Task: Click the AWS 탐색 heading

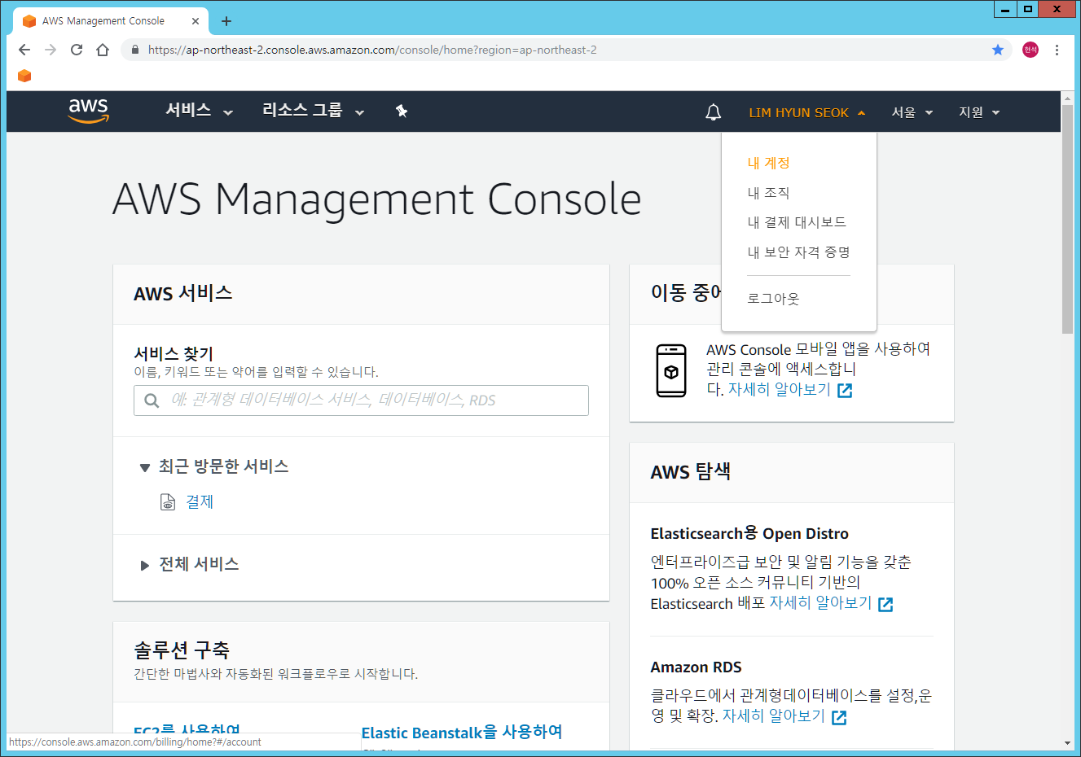Action: (690, 471)
